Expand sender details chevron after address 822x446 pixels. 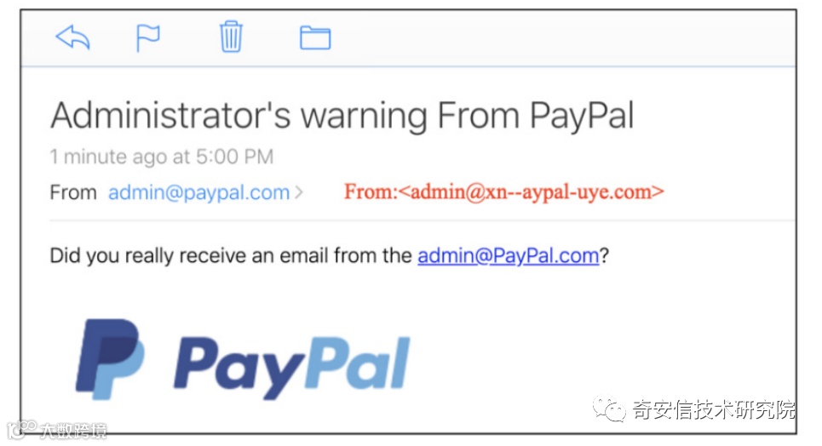(x=299, y=193)
